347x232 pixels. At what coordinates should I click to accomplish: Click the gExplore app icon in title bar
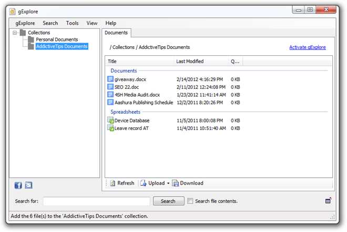coord(13,12)
